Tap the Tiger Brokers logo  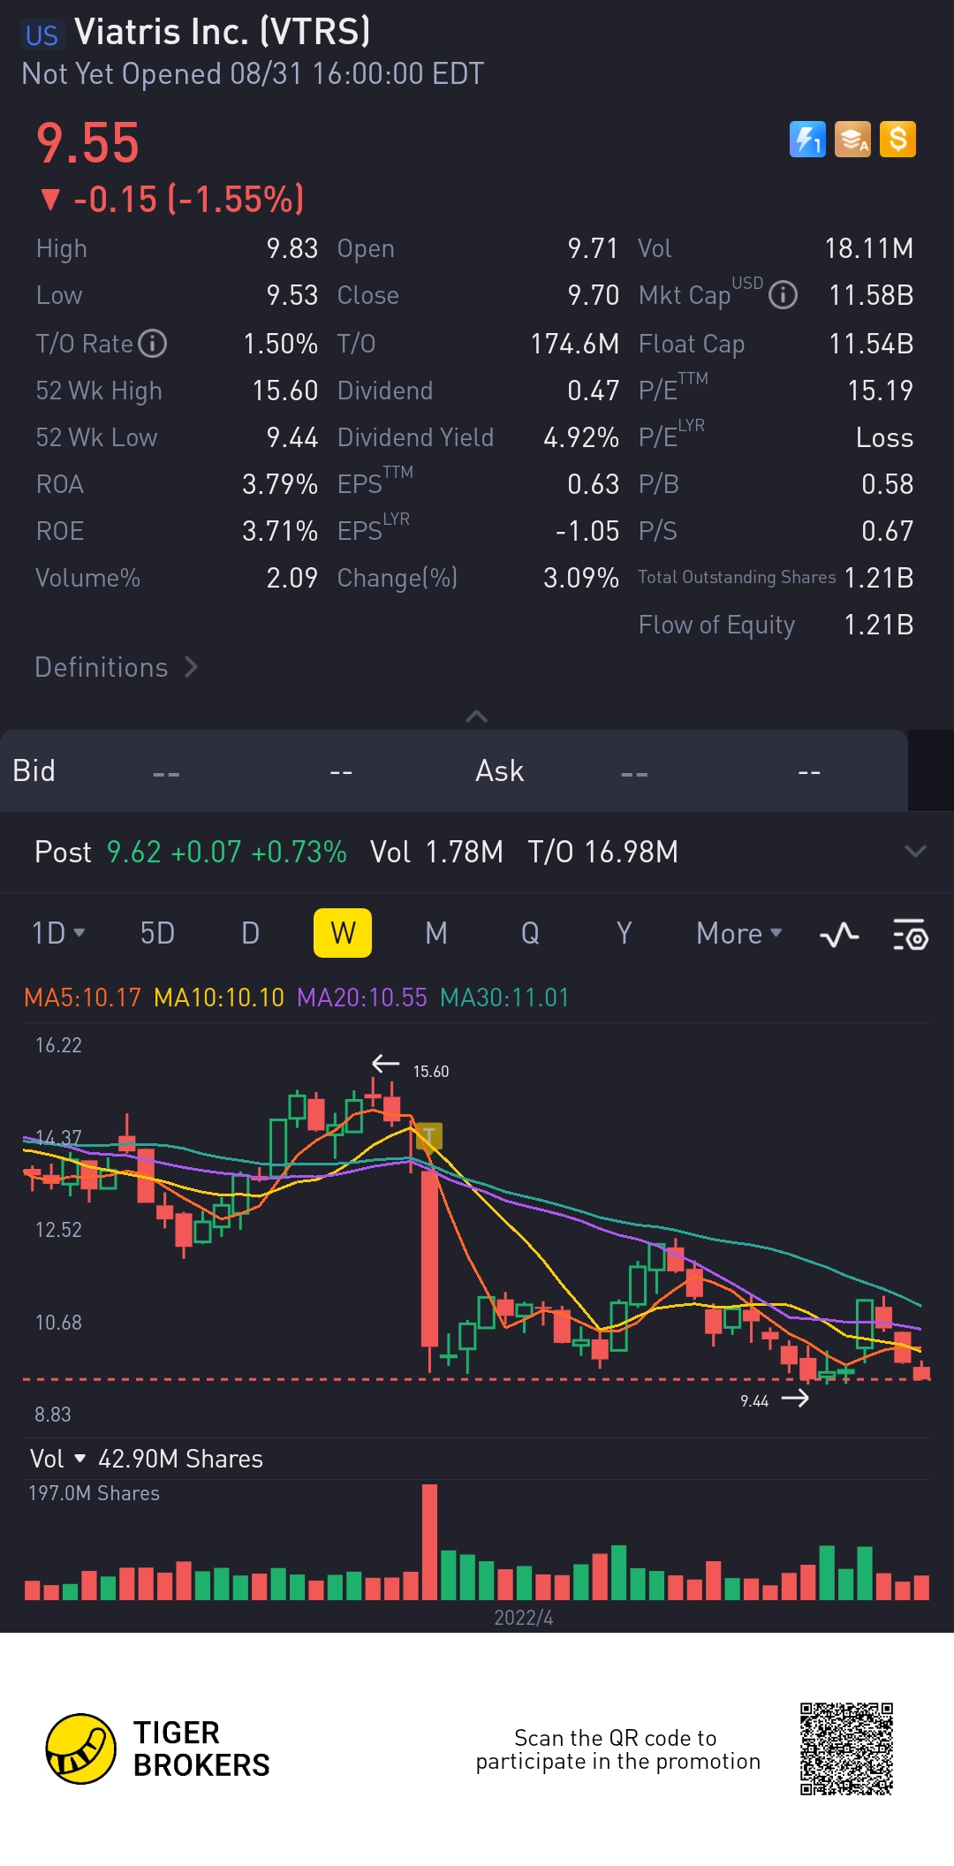(157, 1748)
